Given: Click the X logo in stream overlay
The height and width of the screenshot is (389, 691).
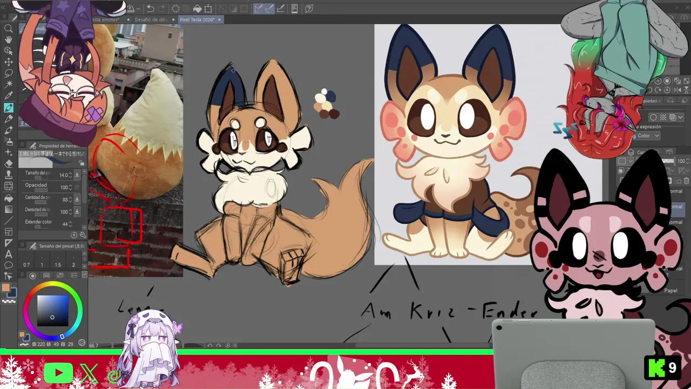Looking at the screenshot, I should click(89, 373).
